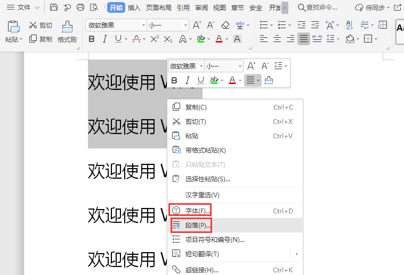Click the text effects A icon in ribbon

click(x=183, y=39)
